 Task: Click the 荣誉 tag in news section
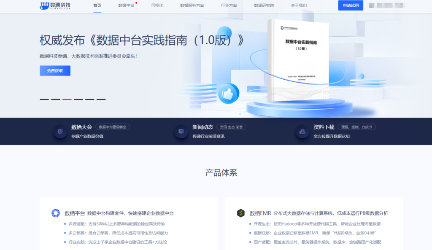coord(239,126)
